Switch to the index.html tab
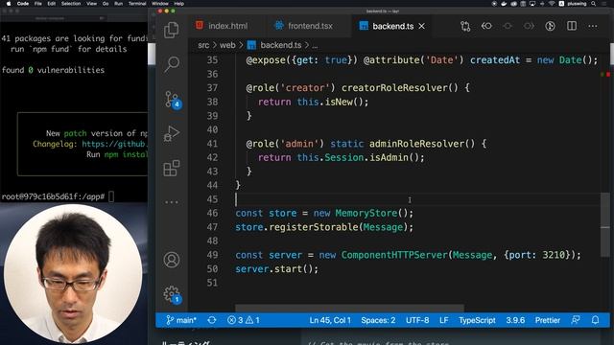Screen dimensions: 614x345 pyautogui.click(x=227, y=26)
